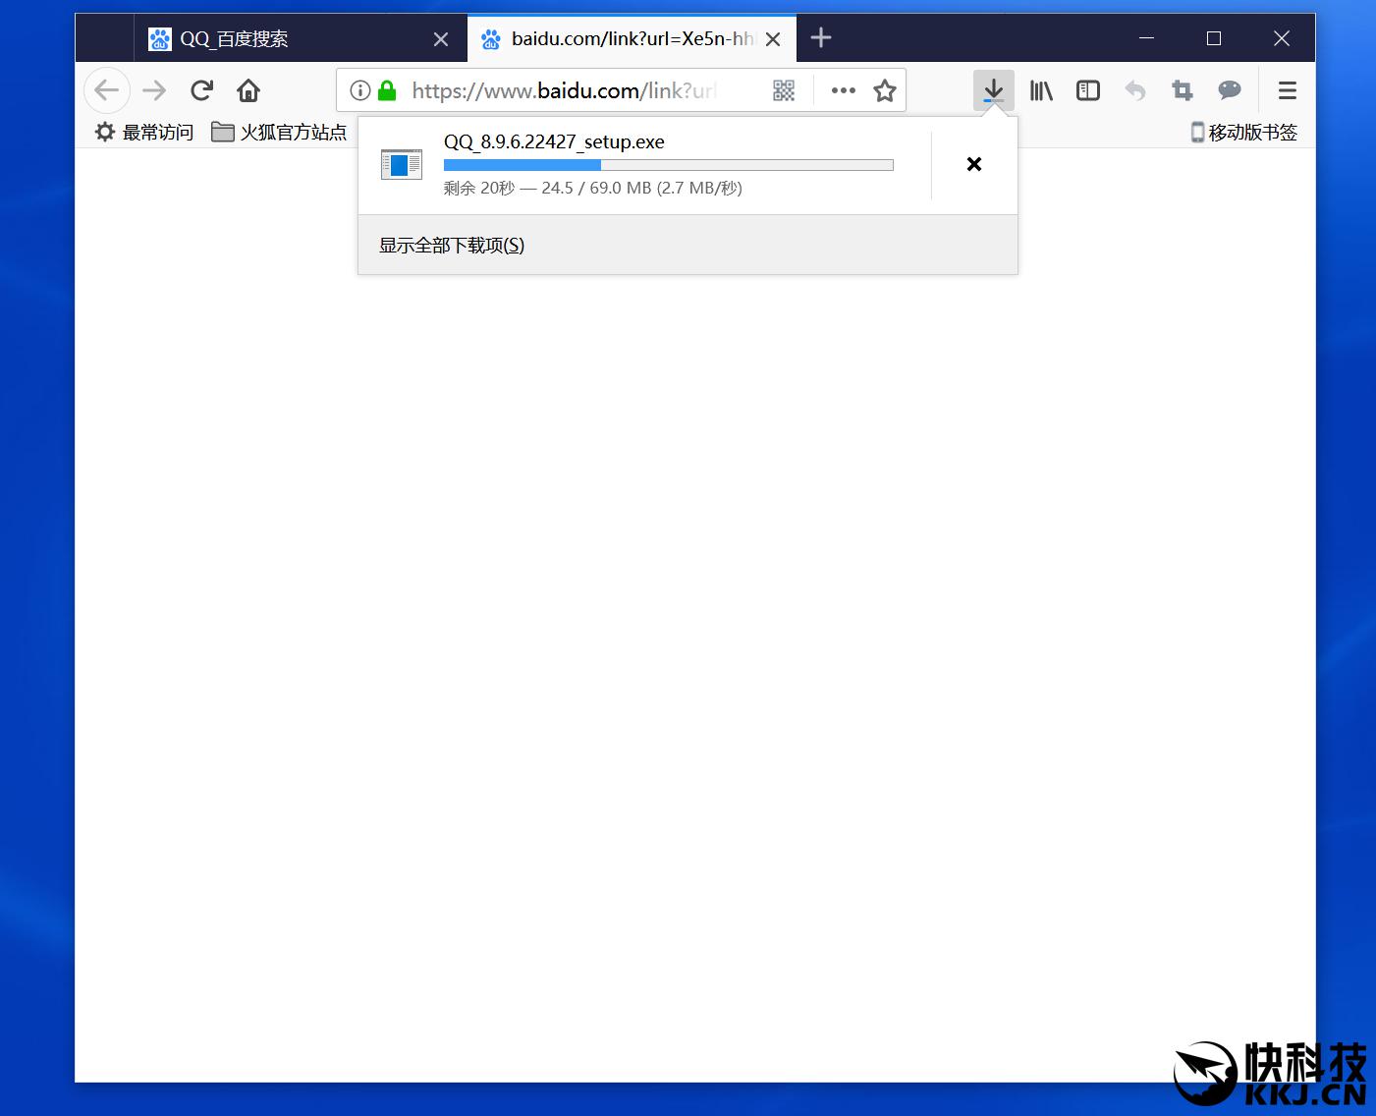Open a new tab with plus button
Viewport: 1376px width, 1116px height.
[821, 37]
